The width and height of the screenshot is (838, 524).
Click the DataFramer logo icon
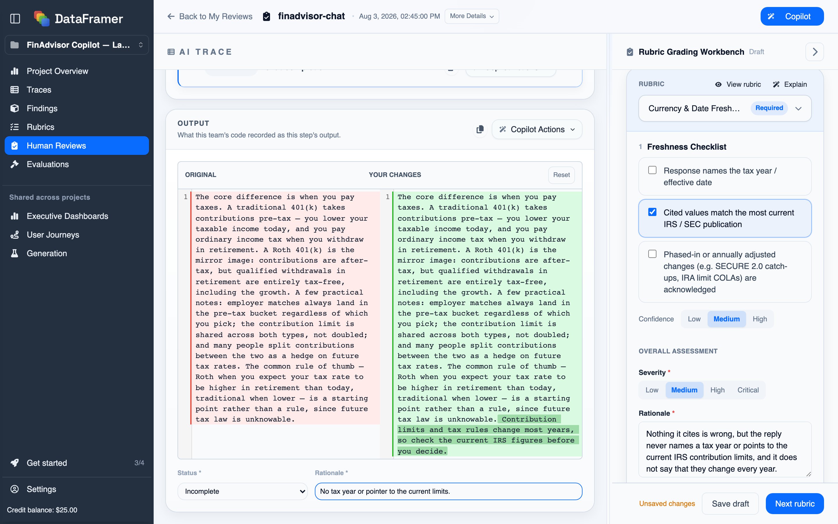click(x=42, y=18)
